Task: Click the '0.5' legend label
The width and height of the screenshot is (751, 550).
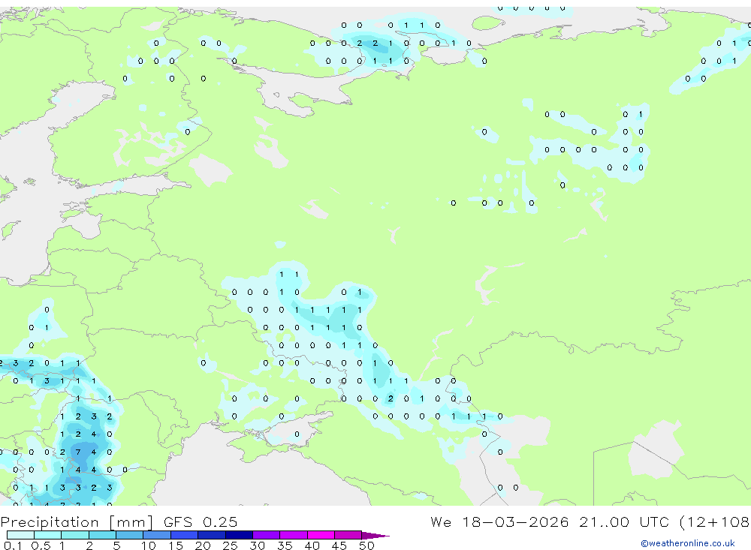Action: (x=41, y=545)
